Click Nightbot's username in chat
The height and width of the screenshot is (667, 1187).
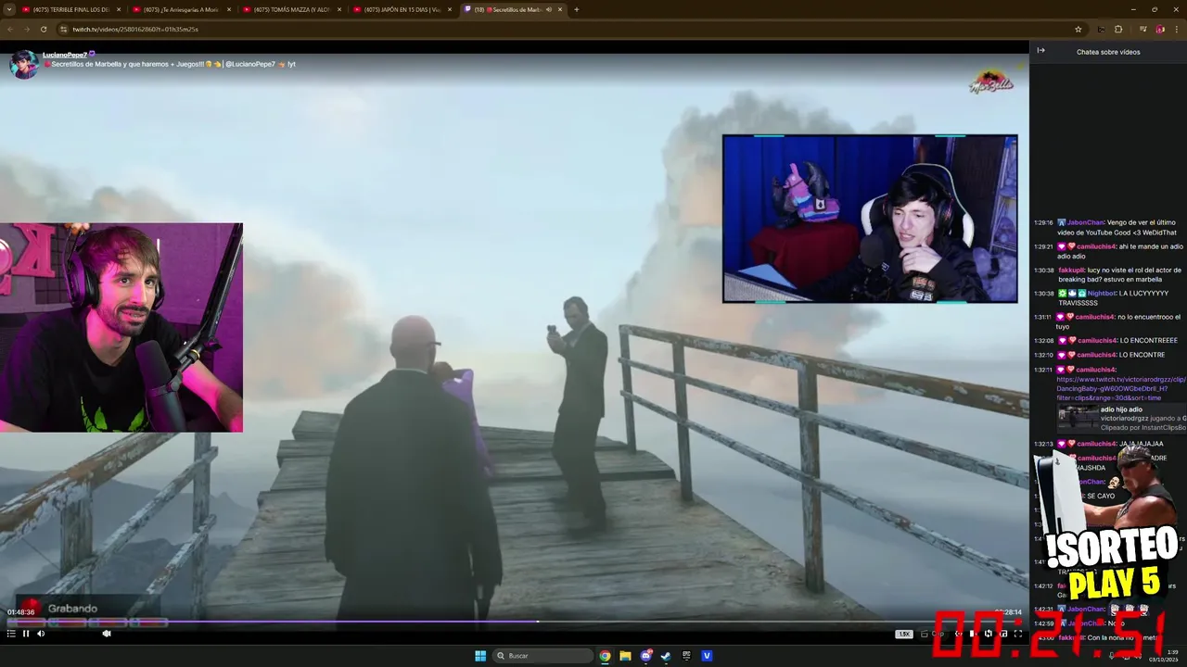point(1103,293)
